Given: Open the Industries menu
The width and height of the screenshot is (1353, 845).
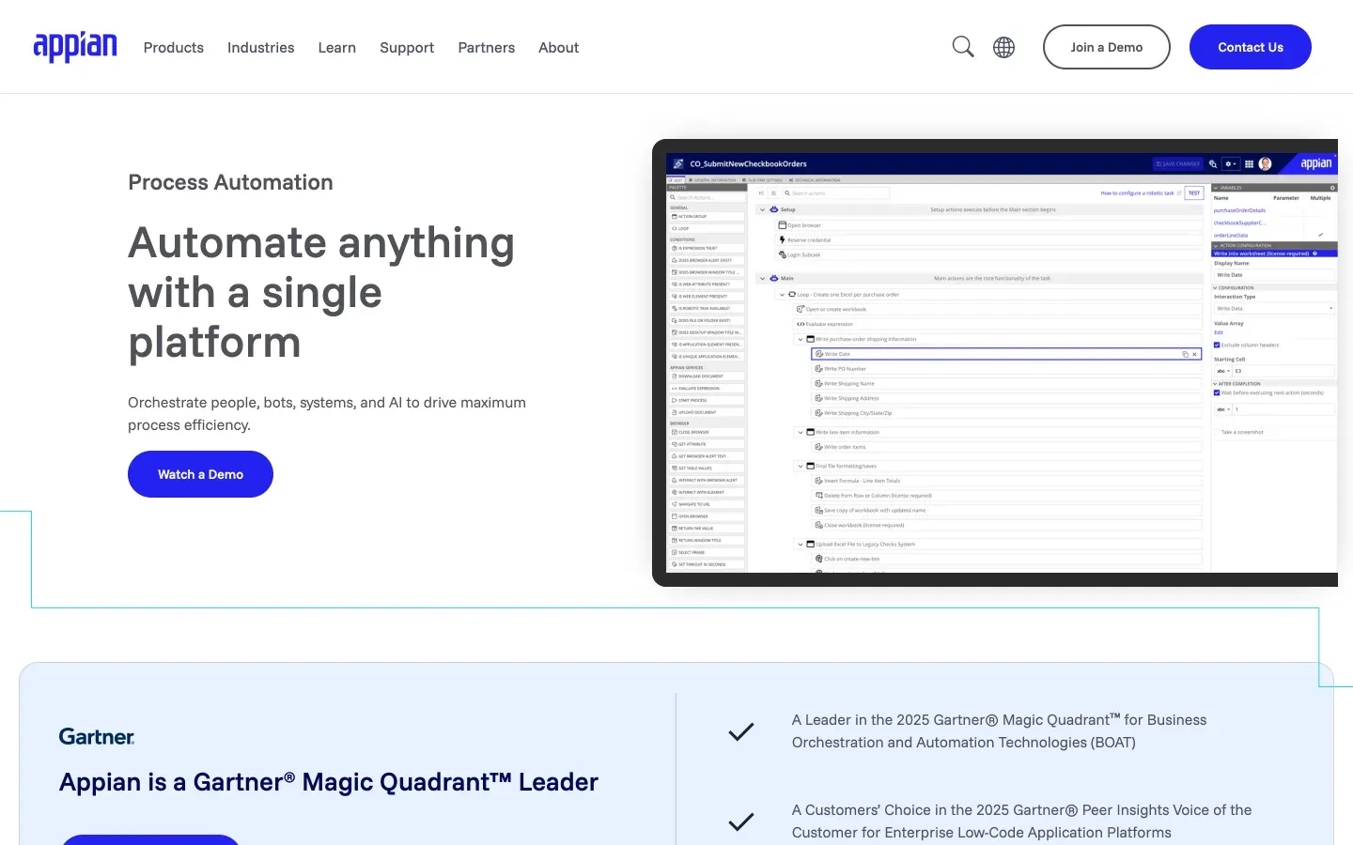Looking at the screenshot, I should click(261, 47).
